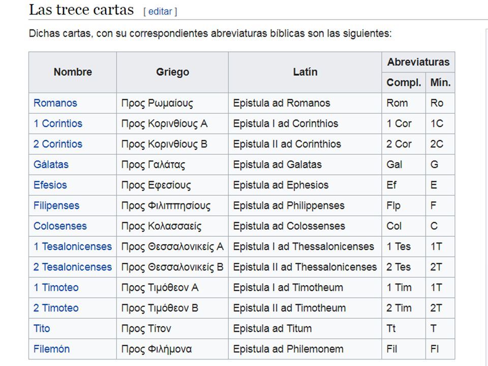Click the Griego column header
Screen dimensions: 488x366
click(x=172, y=72)
